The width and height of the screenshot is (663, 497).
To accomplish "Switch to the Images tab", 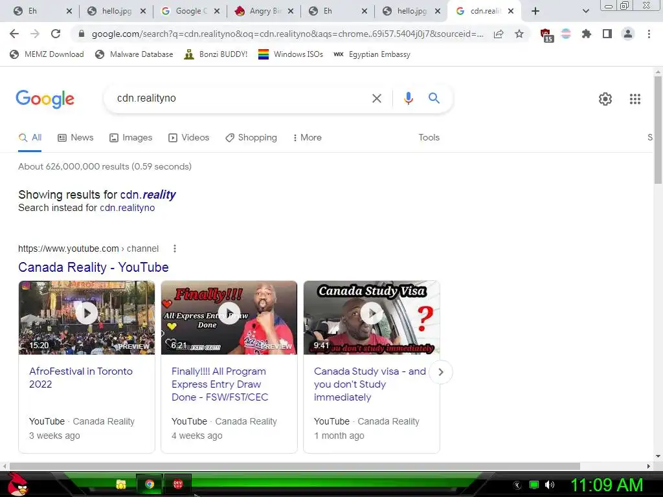I will 131,137.
